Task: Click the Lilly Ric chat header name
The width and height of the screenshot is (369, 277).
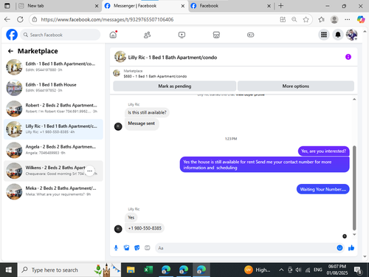Action: pyautogui.click(x=172, y=58)
